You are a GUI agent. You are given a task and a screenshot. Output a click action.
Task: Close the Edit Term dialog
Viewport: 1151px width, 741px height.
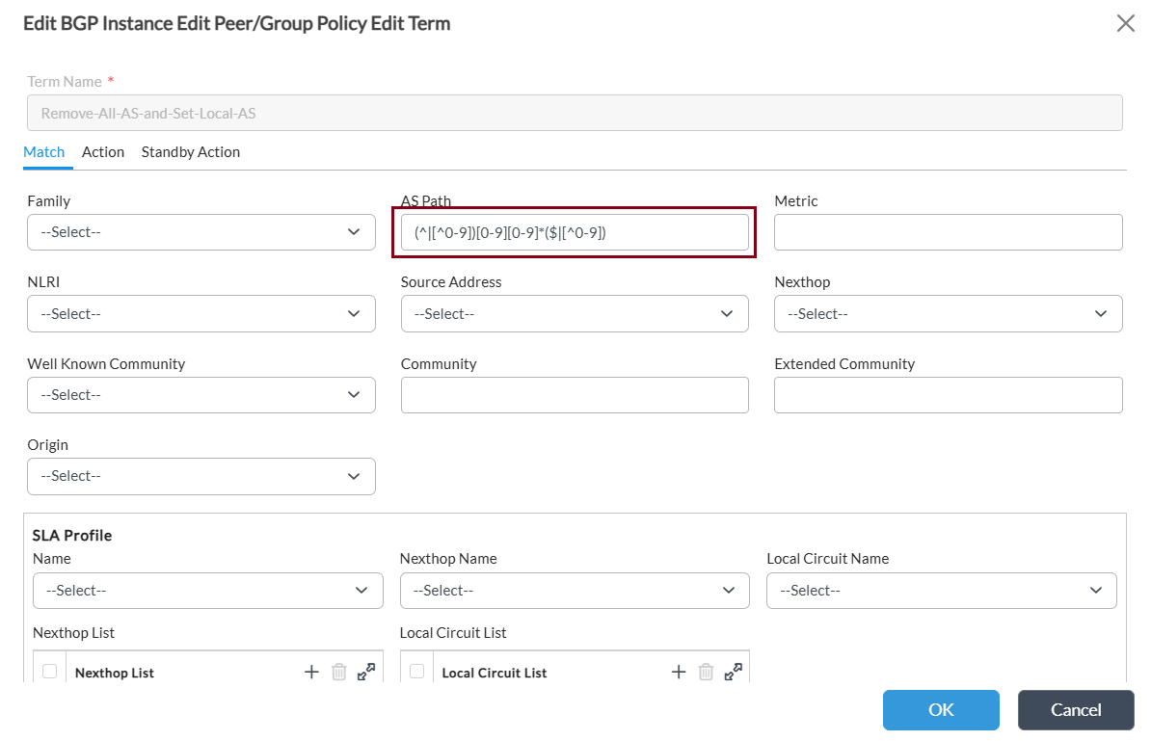[1125, 23]
